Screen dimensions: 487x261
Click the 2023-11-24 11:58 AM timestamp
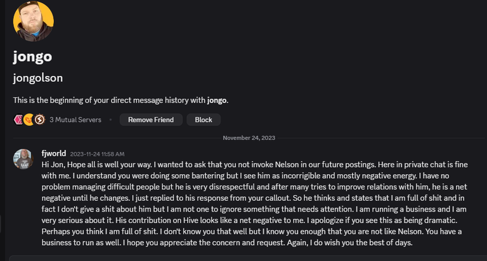coord(97,154)
